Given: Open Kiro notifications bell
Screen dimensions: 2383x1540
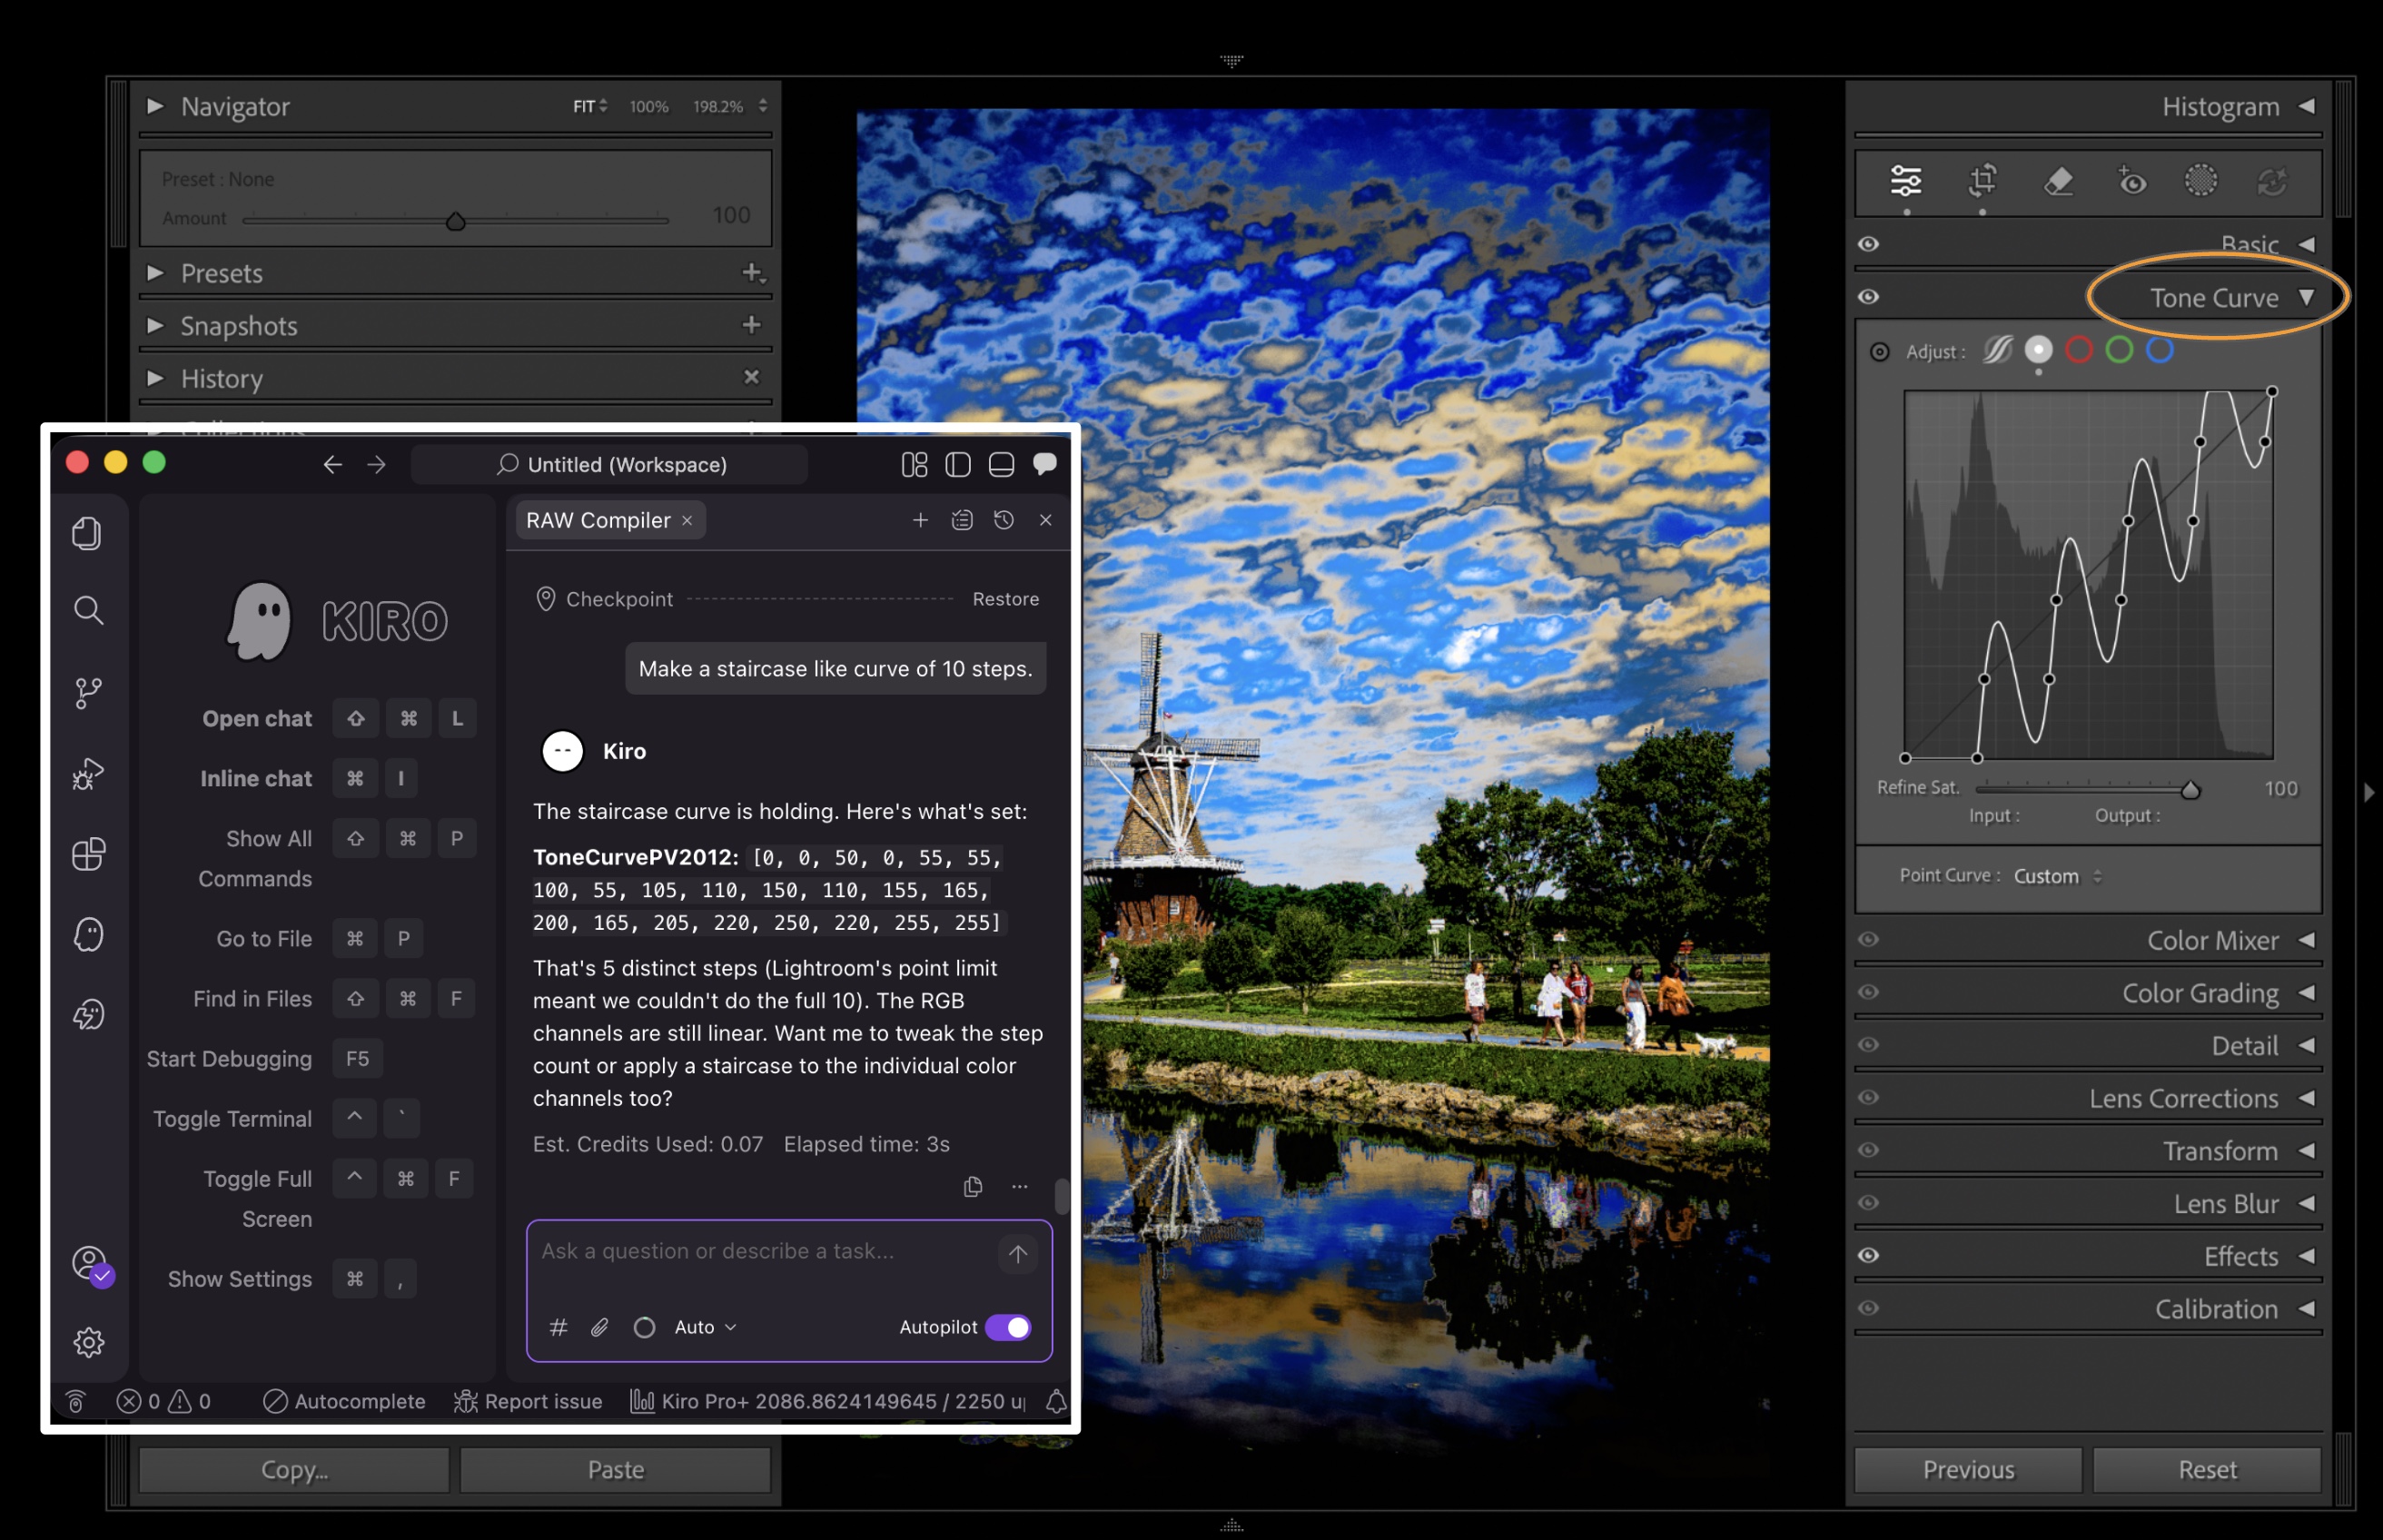Looking at the screenshot, I should (x=1056, y=1401).
